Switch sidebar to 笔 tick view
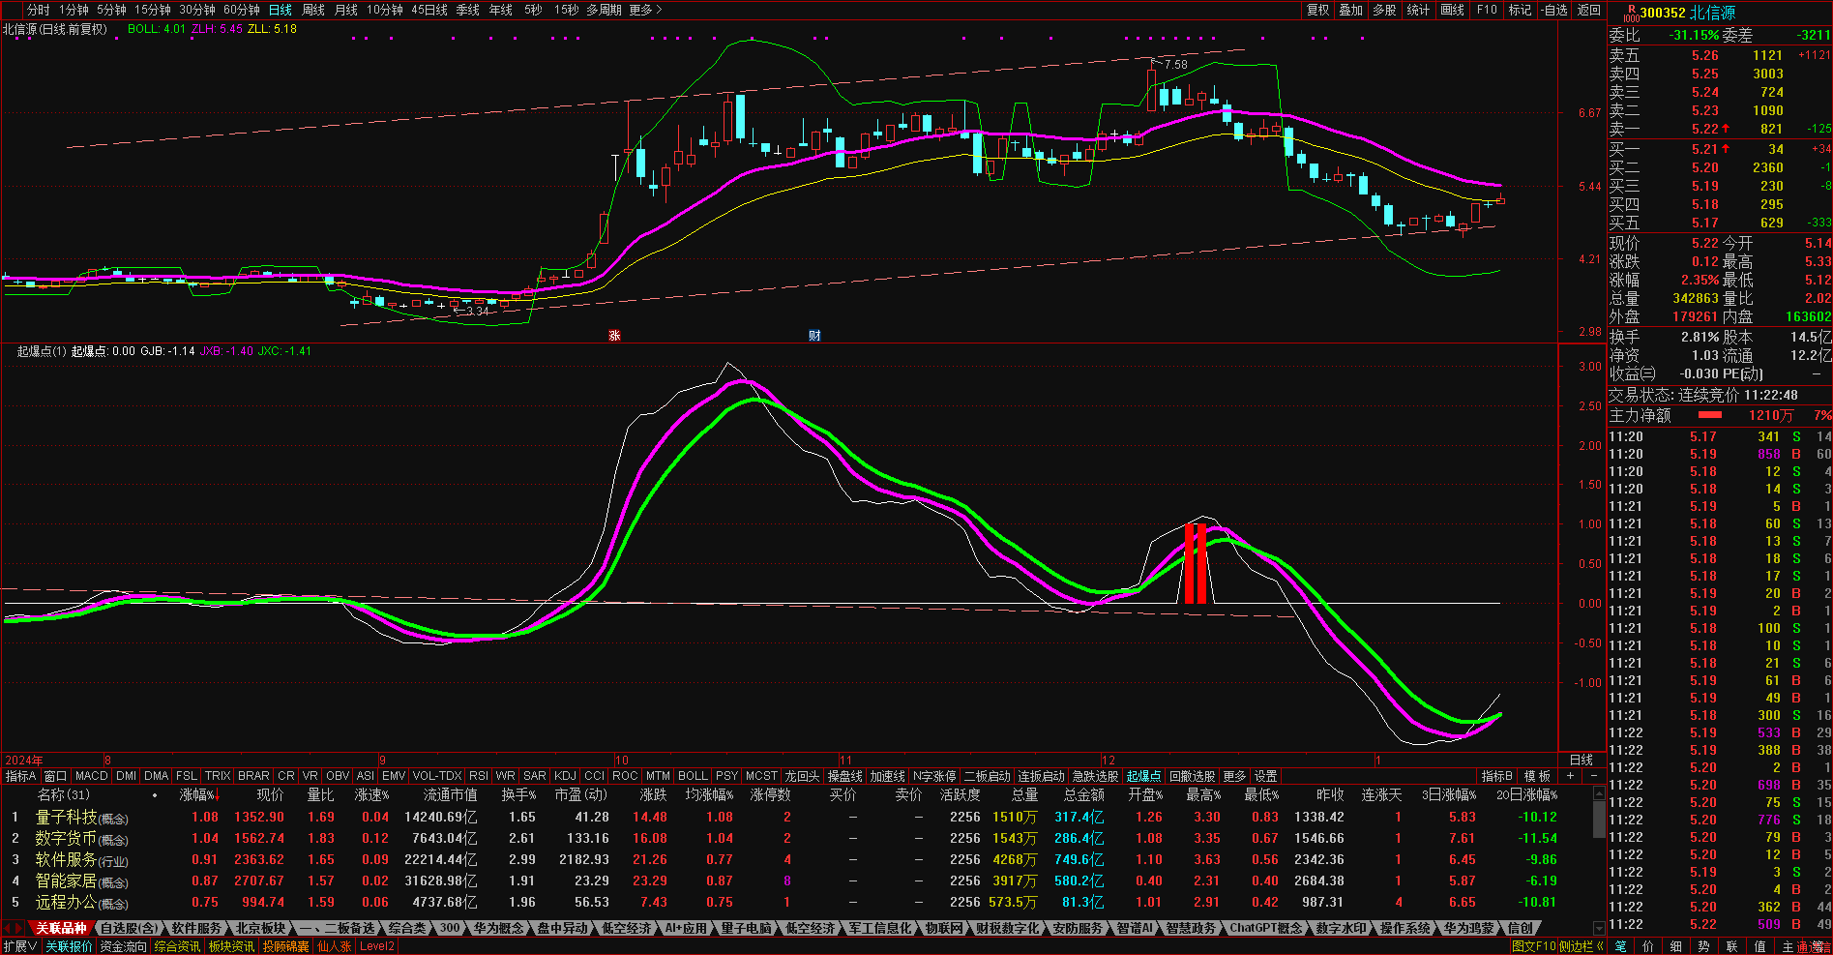The image size is (1833, 955). click(x=1621, y=946)
